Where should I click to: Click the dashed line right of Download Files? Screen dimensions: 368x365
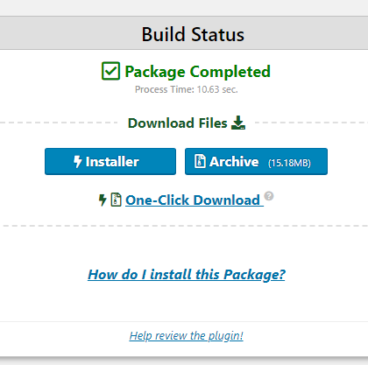pos(311,123)
